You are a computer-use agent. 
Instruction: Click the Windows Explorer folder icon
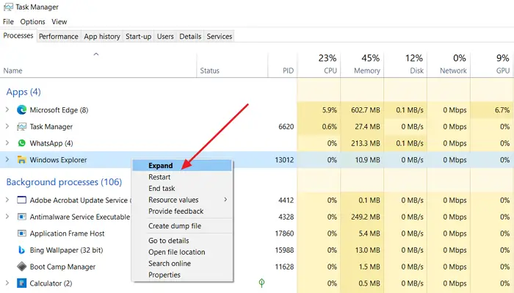pos(21,159)
